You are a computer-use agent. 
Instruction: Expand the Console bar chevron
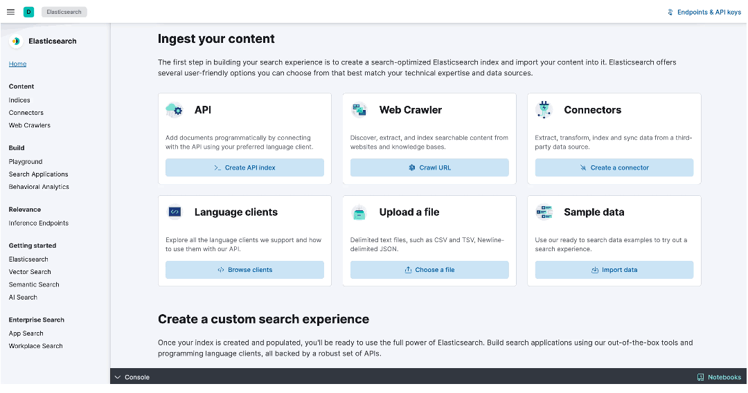coord(117,377)
